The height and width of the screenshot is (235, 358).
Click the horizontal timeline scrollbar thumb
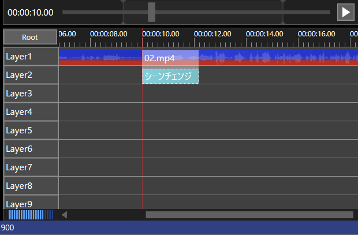point(248,215)
